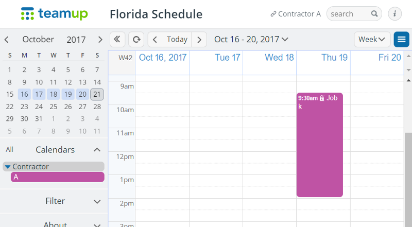The image size is (412, 227).
Task: Click the Today button
Action: 177,40
